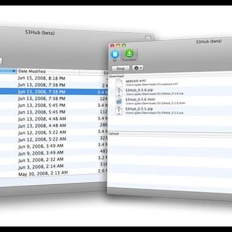Select the 5:45 PM row with size 112
The width and height of the screenshot is (232, 232).
point(53,112)
